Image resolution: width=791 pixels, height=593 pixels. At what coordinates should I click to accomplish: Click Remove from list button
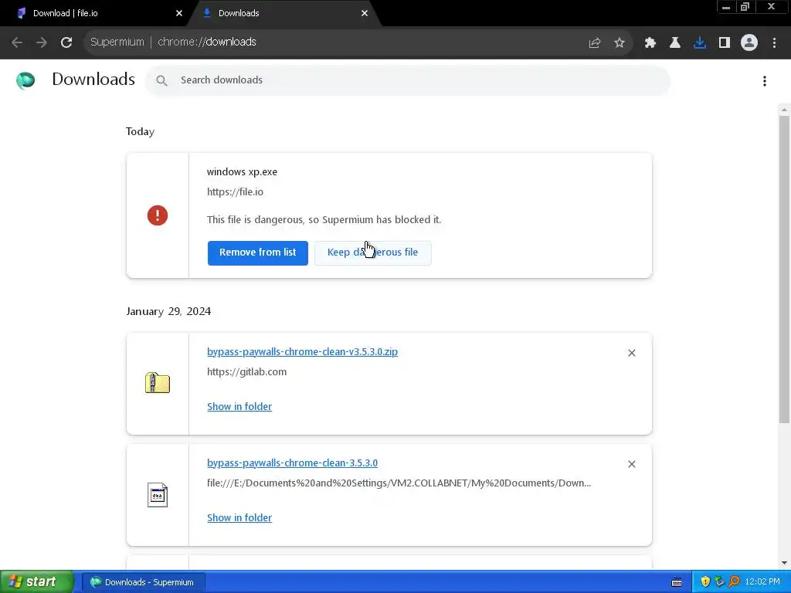point(258,252)
